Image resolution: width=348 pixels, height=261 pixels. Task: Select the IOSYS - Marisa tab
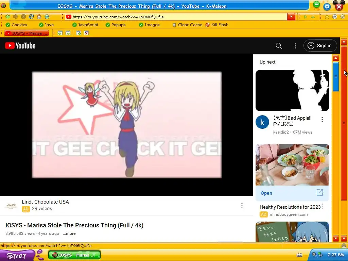coord(27,33)
